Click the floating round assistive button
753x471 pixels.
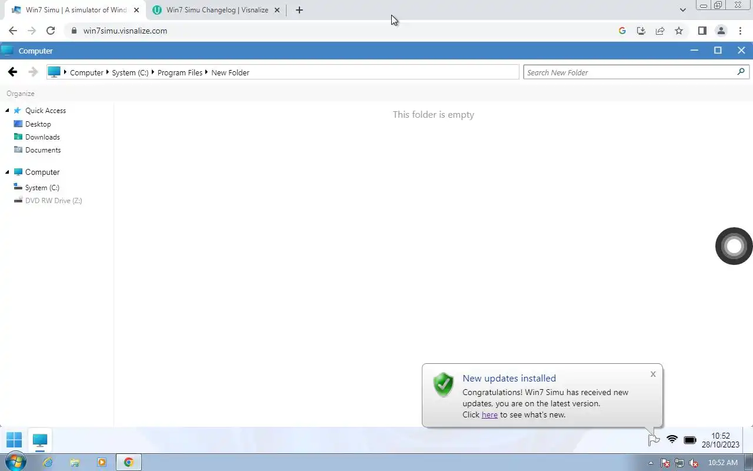pos(734,246)
